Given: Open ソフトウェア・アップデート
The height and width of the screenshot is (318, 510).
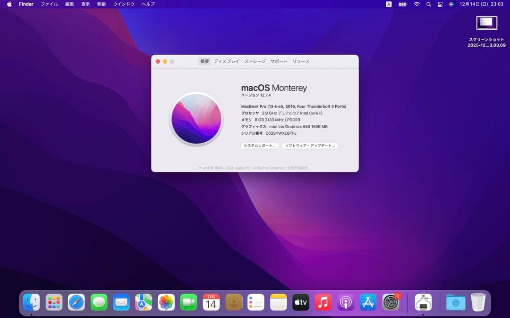Looking at the screenshot, I should pos(310,146).
